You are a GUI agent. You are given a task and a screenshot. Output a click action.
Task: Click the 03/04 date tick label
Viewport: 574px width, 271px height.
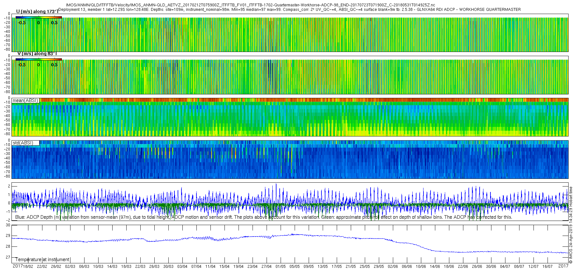coord(182,267)
